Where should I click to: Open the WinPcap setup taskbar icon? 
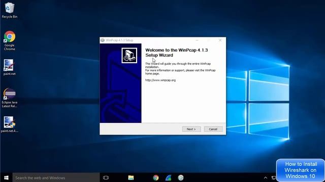tap(181, 177)
